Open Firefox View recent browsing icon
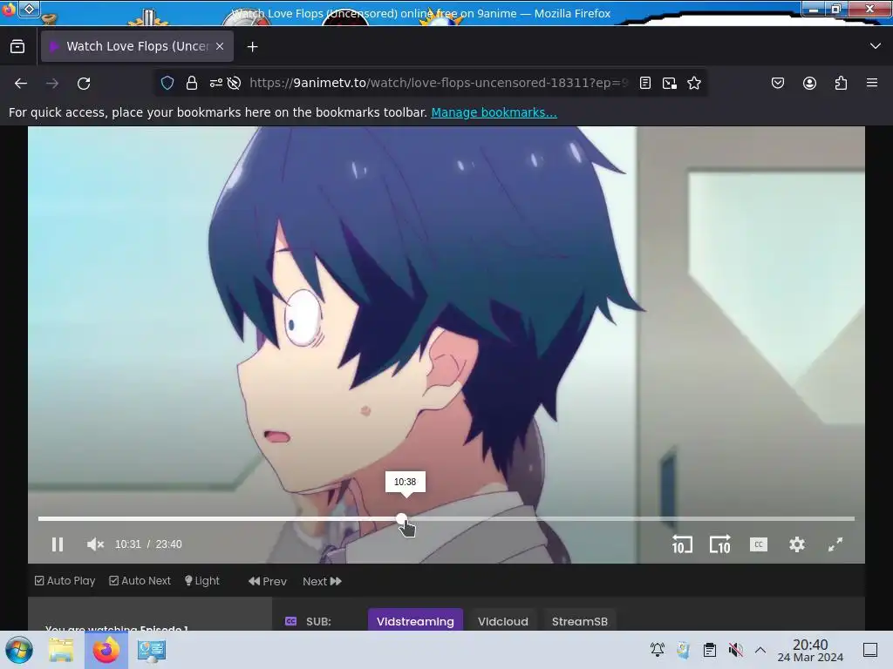Viewport: 893px width, 669px height. pos(17,46)
